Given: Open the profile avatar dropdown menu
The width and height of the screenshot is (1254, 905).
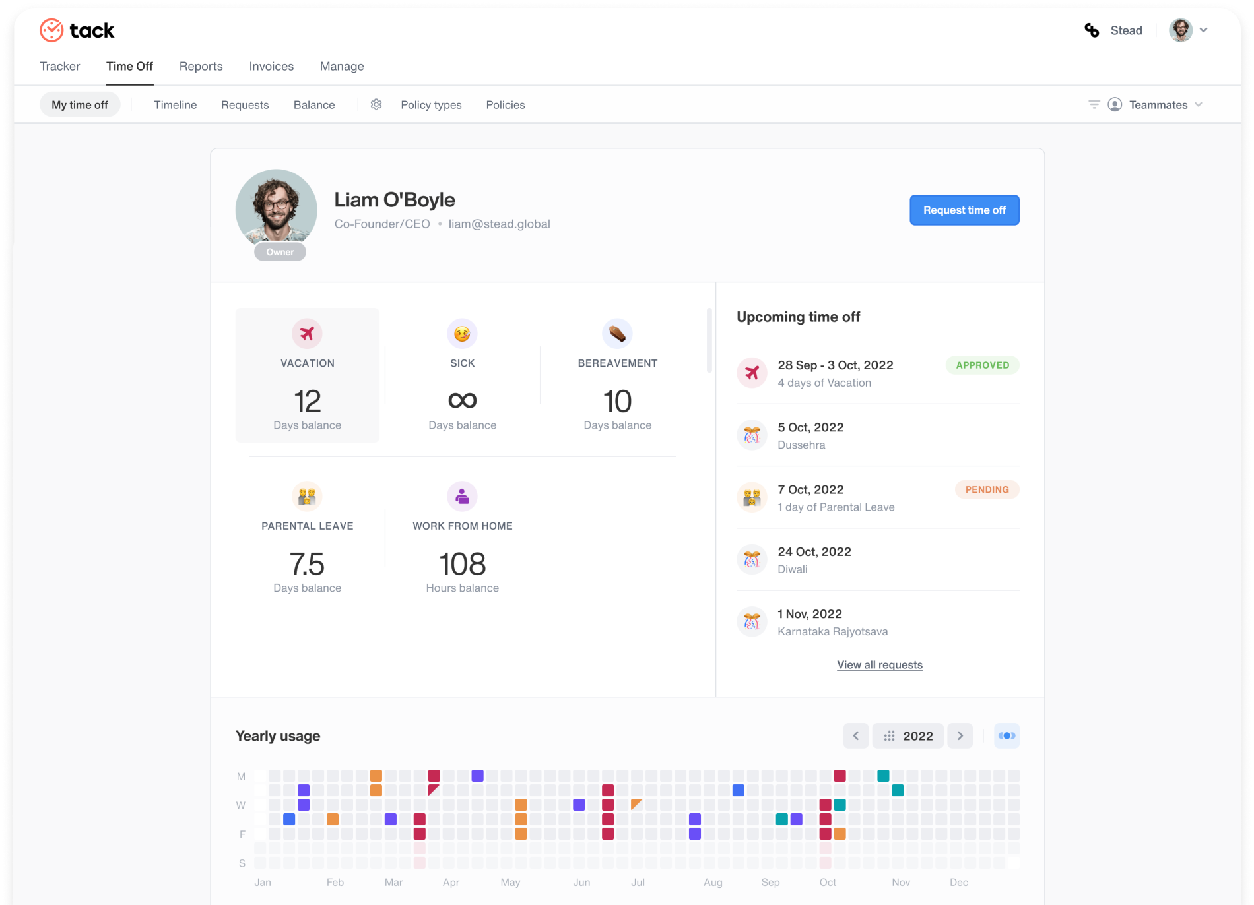Looking at the screenshot, I should click(x=1187, y=30).
